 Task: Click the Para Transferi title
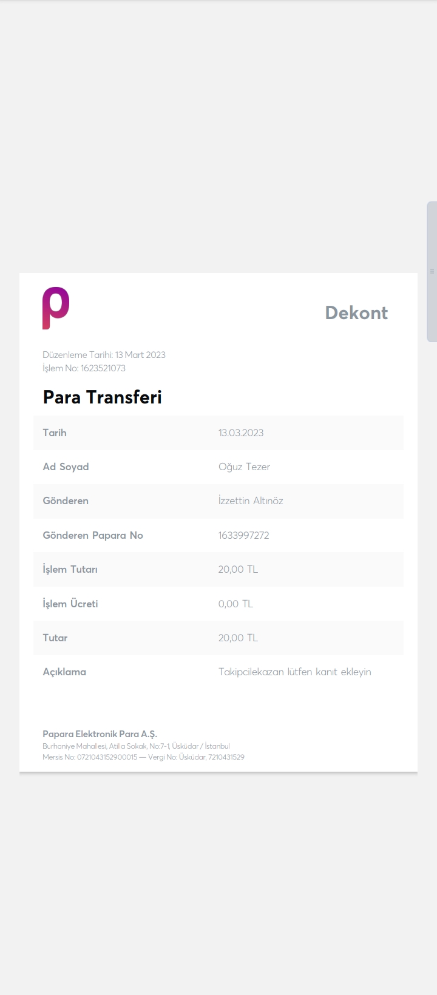click(102, 397)
